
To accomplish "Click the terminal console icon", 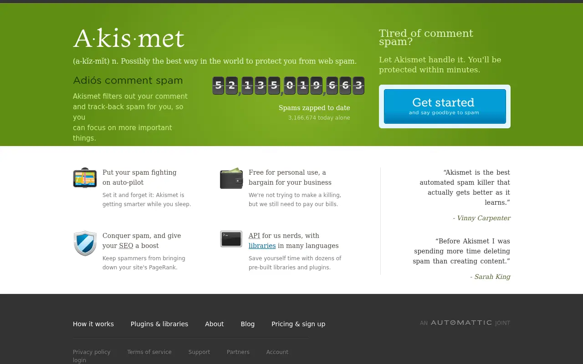I will 231,239.
